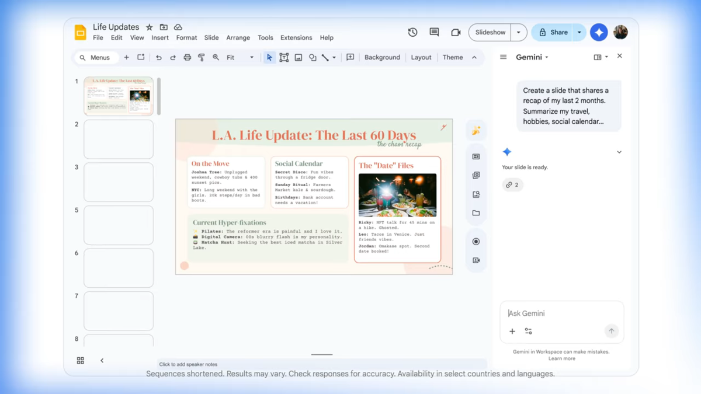Select the text box tool

tap(284, 58)
